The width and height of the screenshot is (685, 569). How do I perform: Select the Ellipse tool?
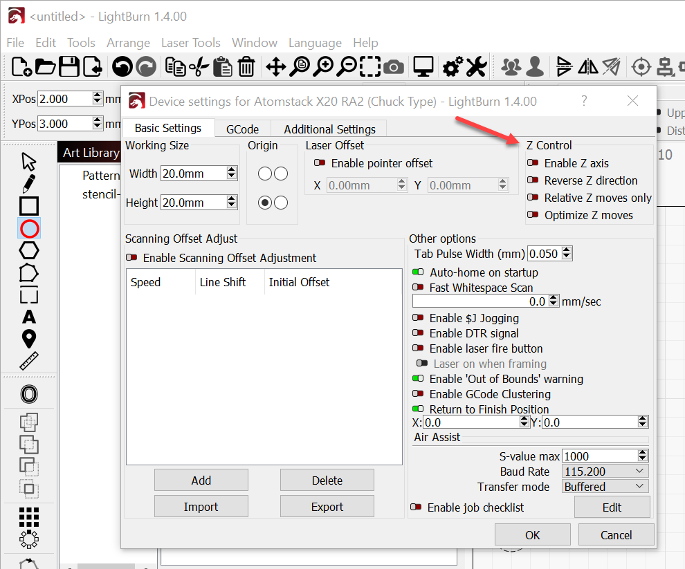pos(28,227)
